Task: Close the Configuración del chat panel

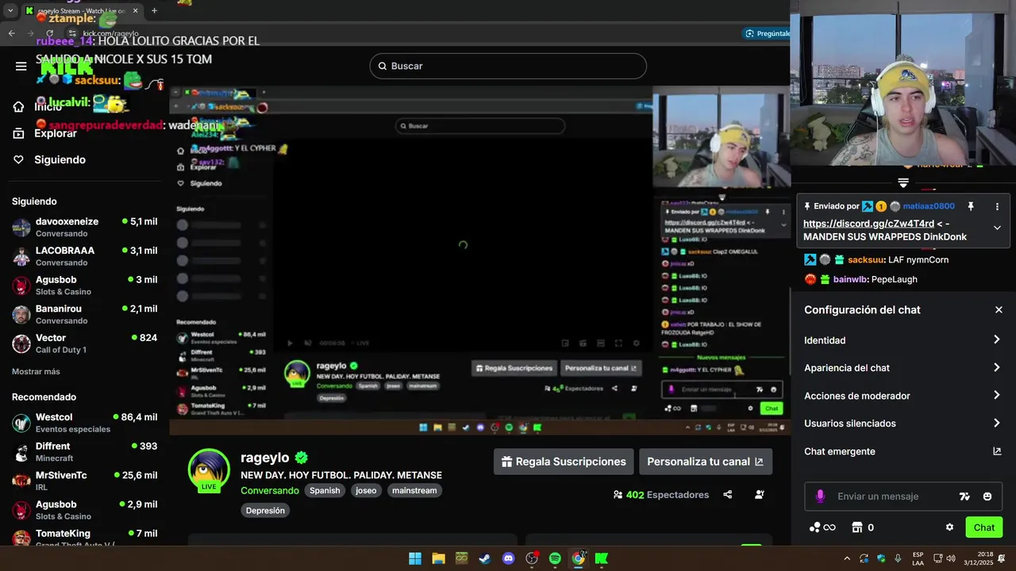Action: click(x=999, y=310)
